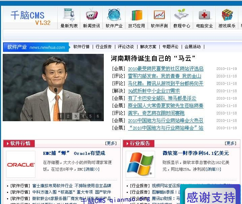Image resolution: width=242 pixels, height=204 pixels.
Task: Open the 技巧应用 books icon
Action: tap(137, 15)
